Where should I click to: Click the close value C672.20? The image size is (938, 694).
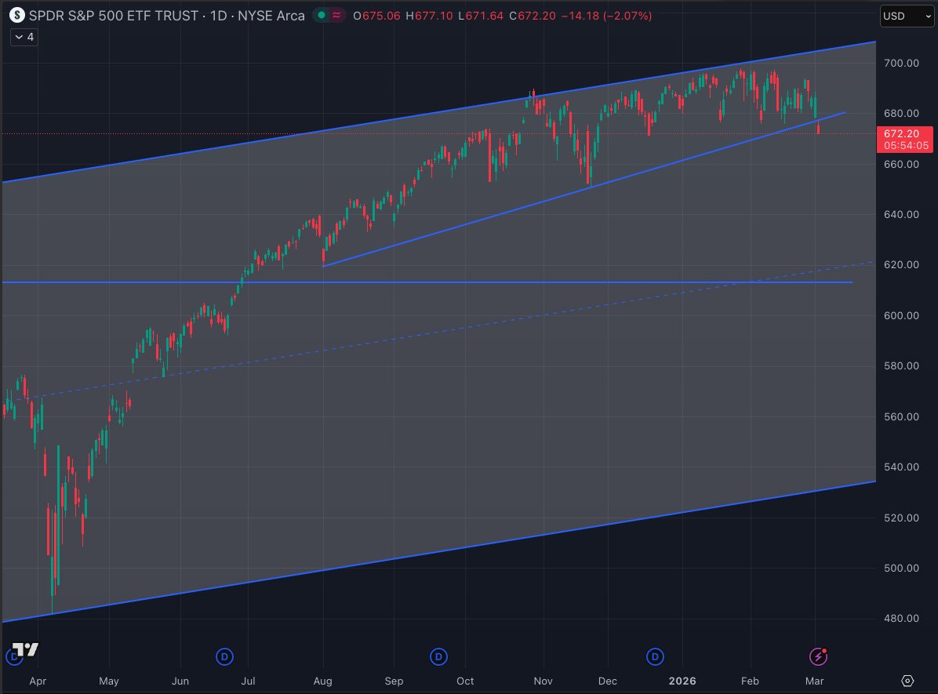pos(533,16)
